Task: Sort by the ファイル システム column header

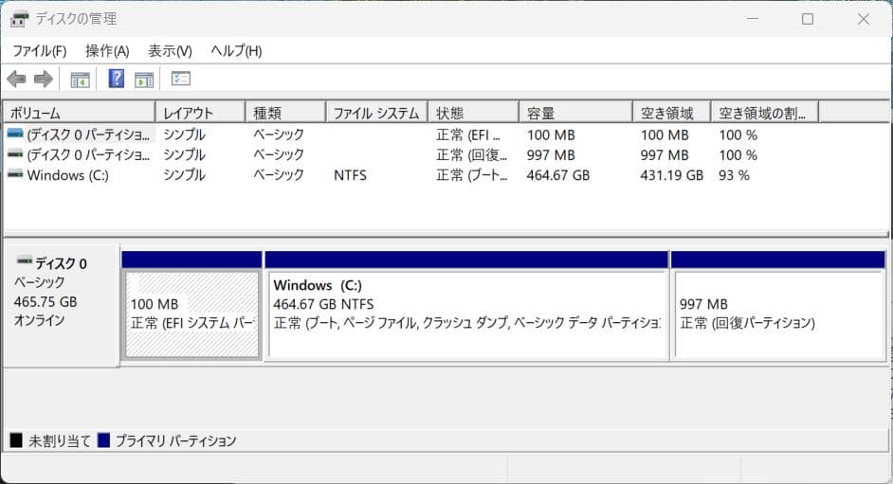Action: [377, 113]
